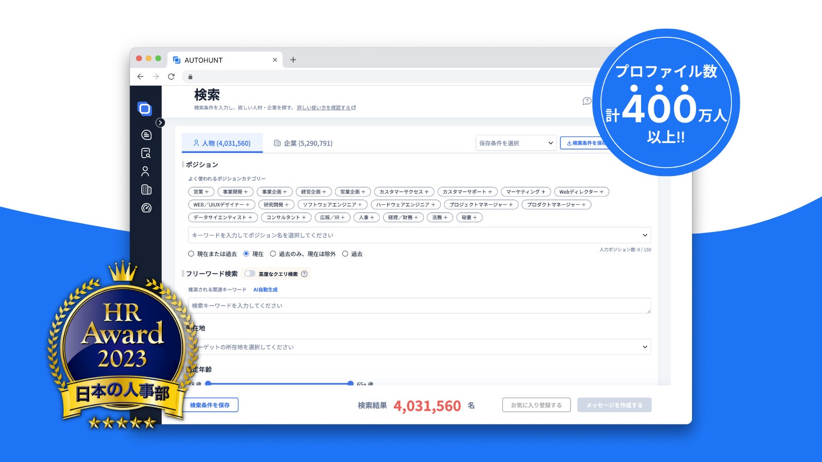Click the maximum age slider handle
This screenshot has width=822, height=462.
coord(350,383)
